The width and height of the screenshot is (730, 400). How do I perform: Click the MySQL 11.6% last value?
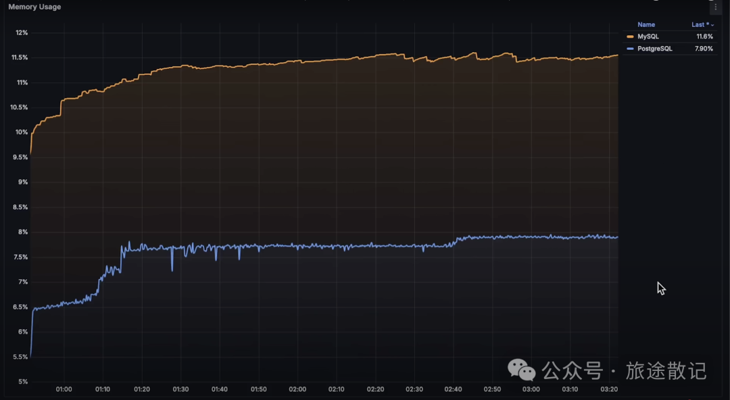(704, 36)
